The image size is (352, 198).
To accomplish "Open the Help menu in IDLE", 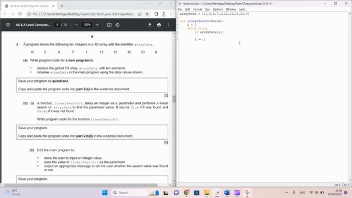I will [x=242, y=9].
